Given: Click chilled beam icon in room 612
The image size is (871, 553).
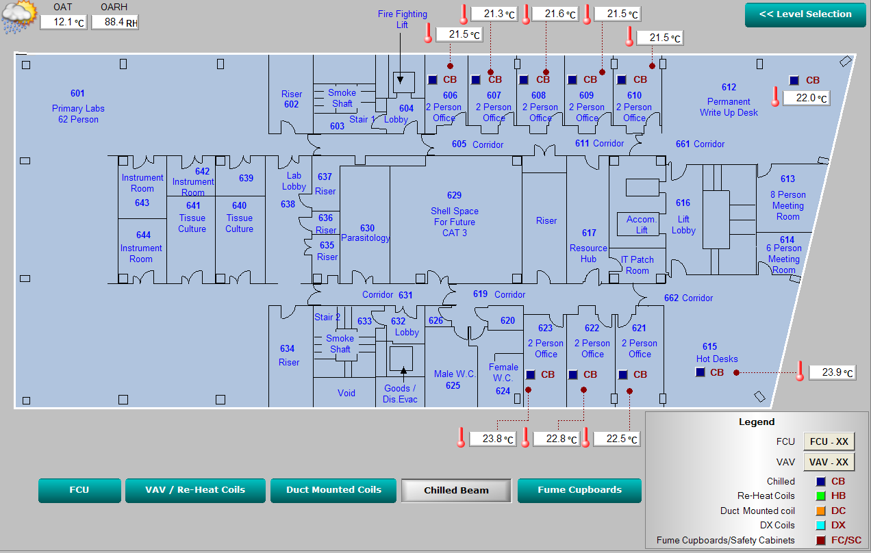Looking at the screenshot, I should (x=794, y=81).
